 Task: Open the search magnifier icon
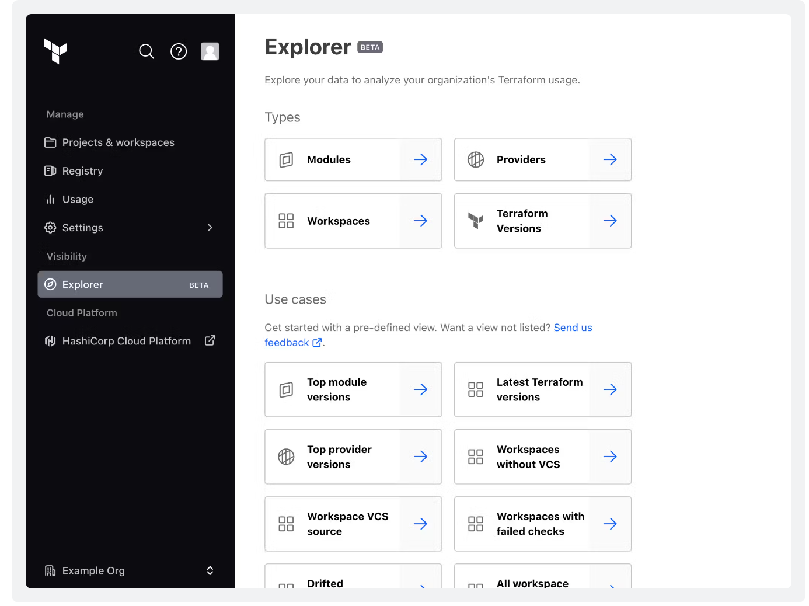pyautogui.click(x=147, y=51)
